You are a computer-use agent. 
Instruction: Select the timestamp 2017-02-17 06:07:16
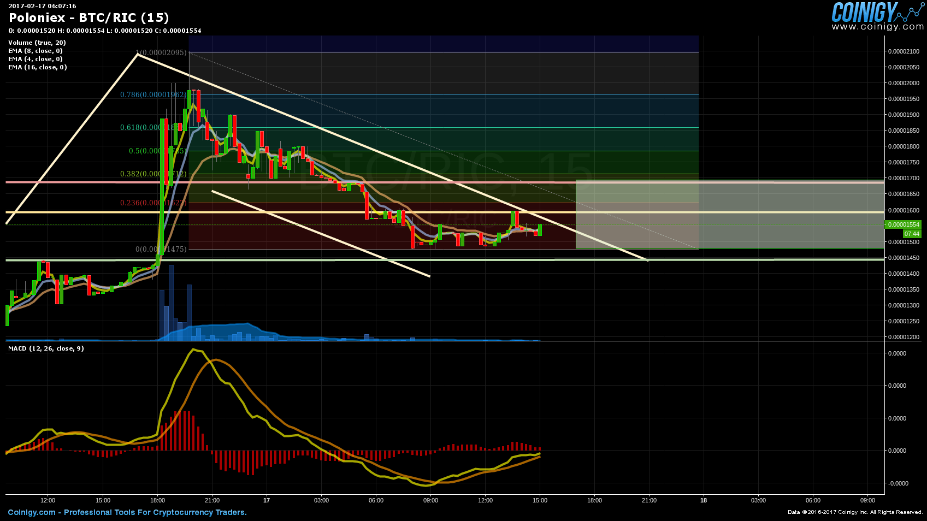[x=42, y=6]
